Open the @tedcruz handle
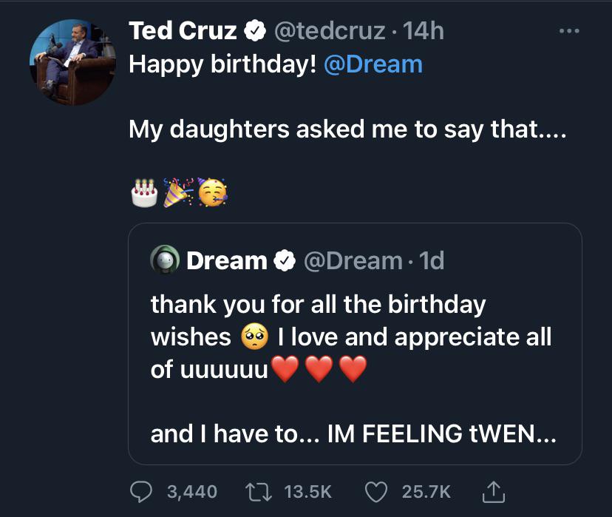The height and width of the screenshot is (517, 612). tap(330, 30)
